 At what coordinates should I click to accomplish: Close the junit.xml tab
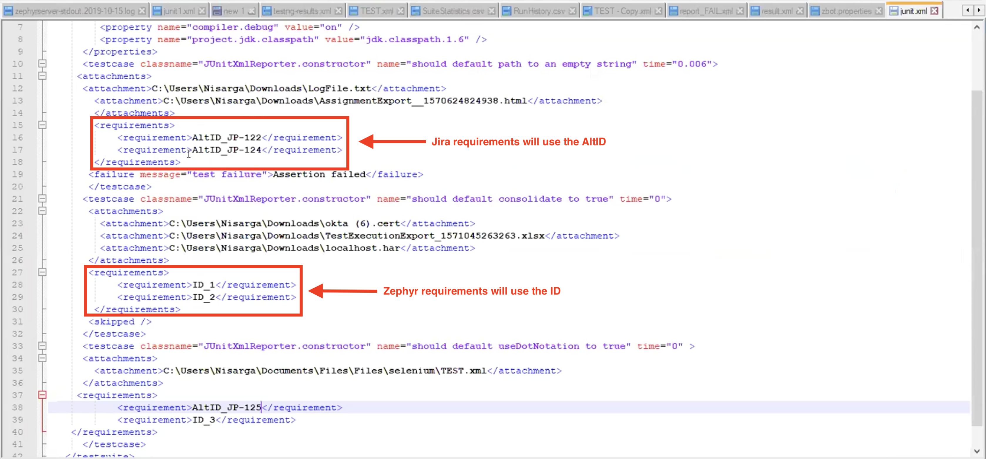(x=934, y=11)
